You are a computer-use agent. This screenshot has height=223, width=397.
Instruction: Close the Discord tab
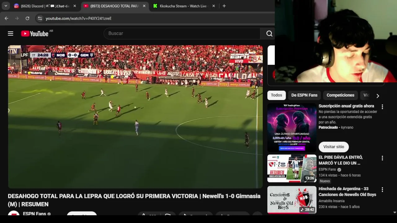click(x=74, y=6)
